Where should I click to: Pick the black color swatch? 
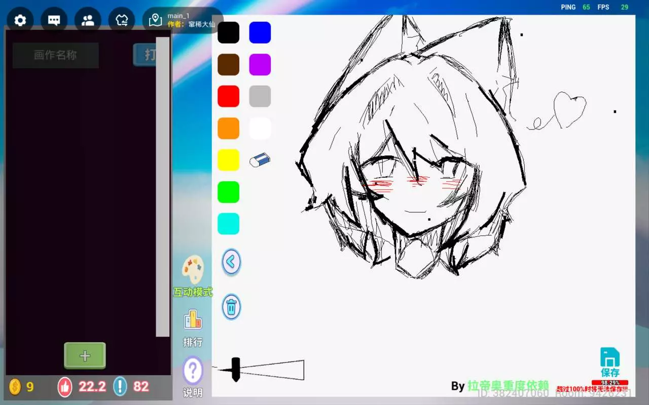228,32
